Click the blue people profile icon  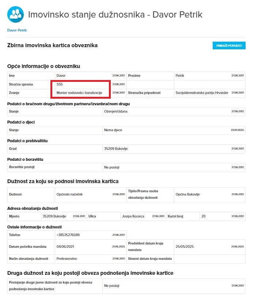15,15
